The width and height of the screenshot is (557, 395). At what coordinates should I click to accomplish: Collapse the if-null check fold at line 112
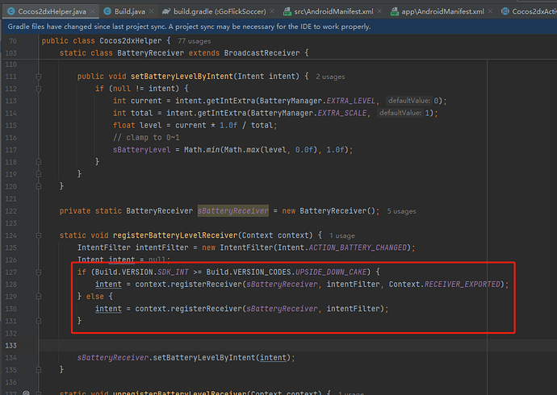click(x=39, y=89)
